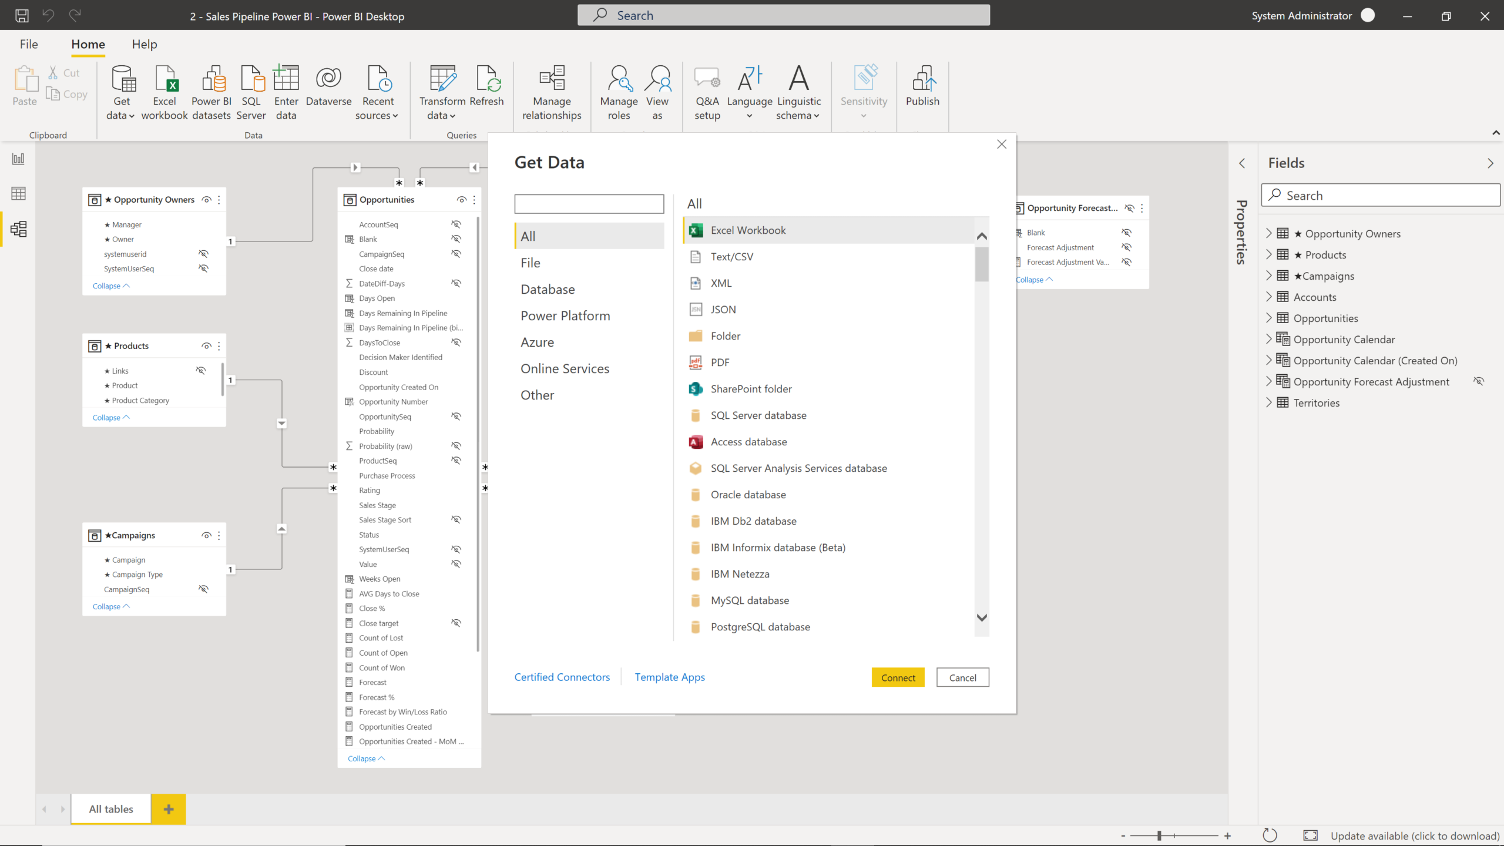The height and width of the screenshot is (846, 1504).
Task: Collapse the Campaigns table card
Action: (x=110, y=606)
